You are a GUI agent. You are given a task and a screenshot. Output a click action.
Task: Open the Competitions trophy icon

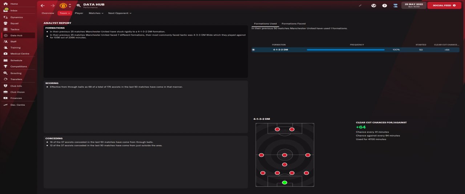[x=5, y=66]
